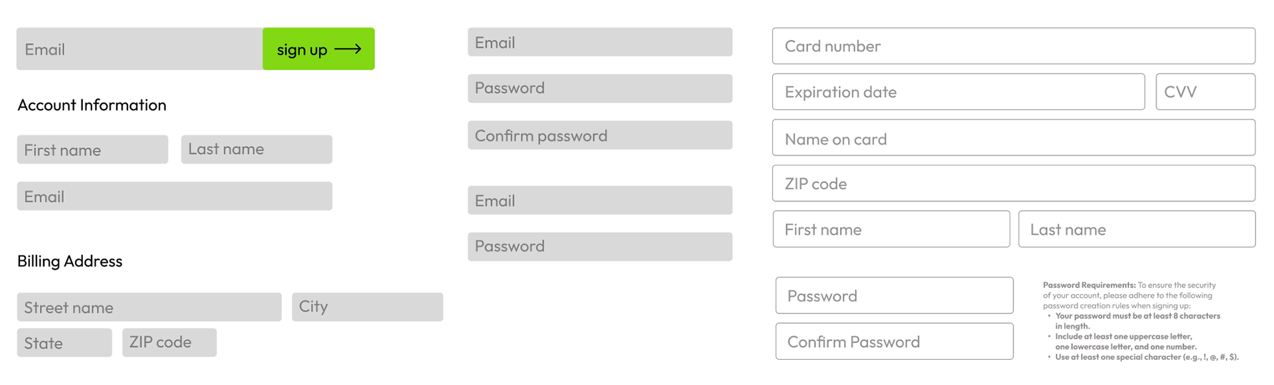Click the gray ZIP code field

pyautogui.click(x=169, y=343)
